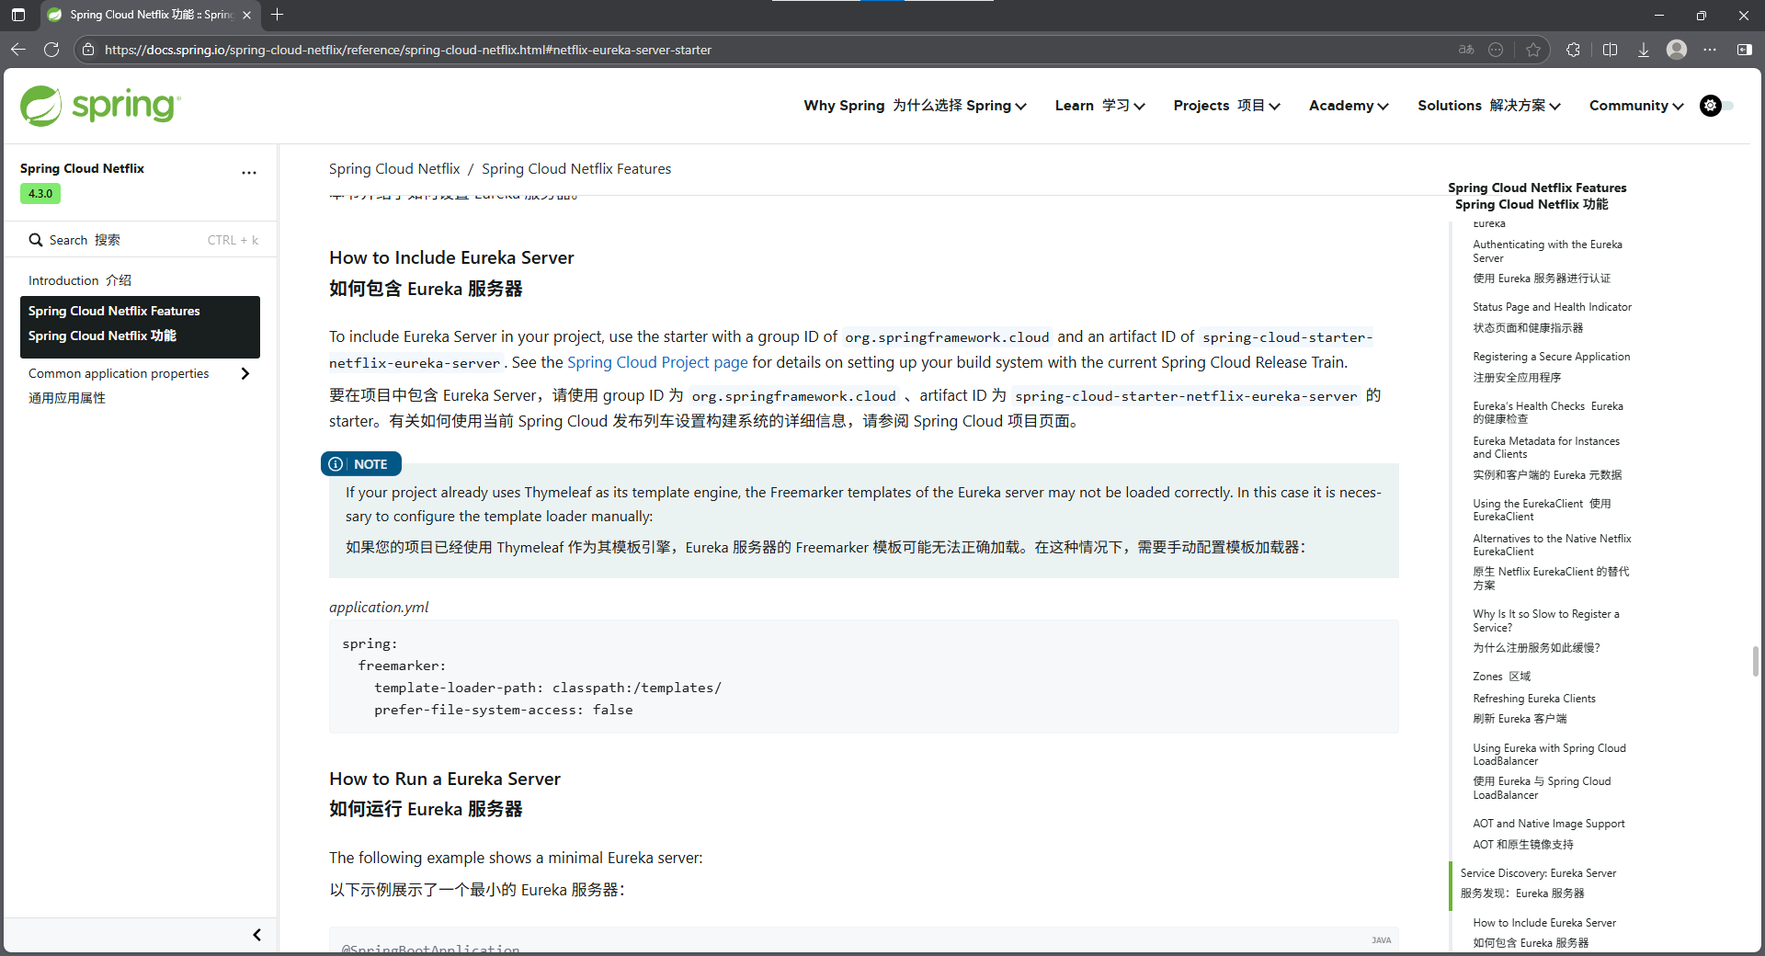The image size is (1765, 956).
Task: Open browser downloads panel
Action: pyautogui.click(x=1643, y=50)
